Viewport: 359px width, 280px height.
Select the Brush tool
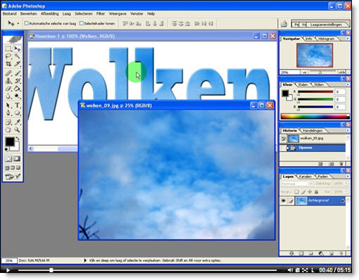pyautogui.click(x=18, y=73)
